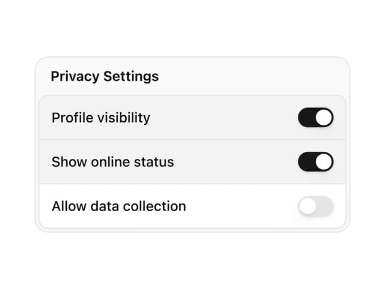Click the "Show online status" label
The height and width of the screenshot is (288, 385).
pyautogui.click(x=112, y=162)
